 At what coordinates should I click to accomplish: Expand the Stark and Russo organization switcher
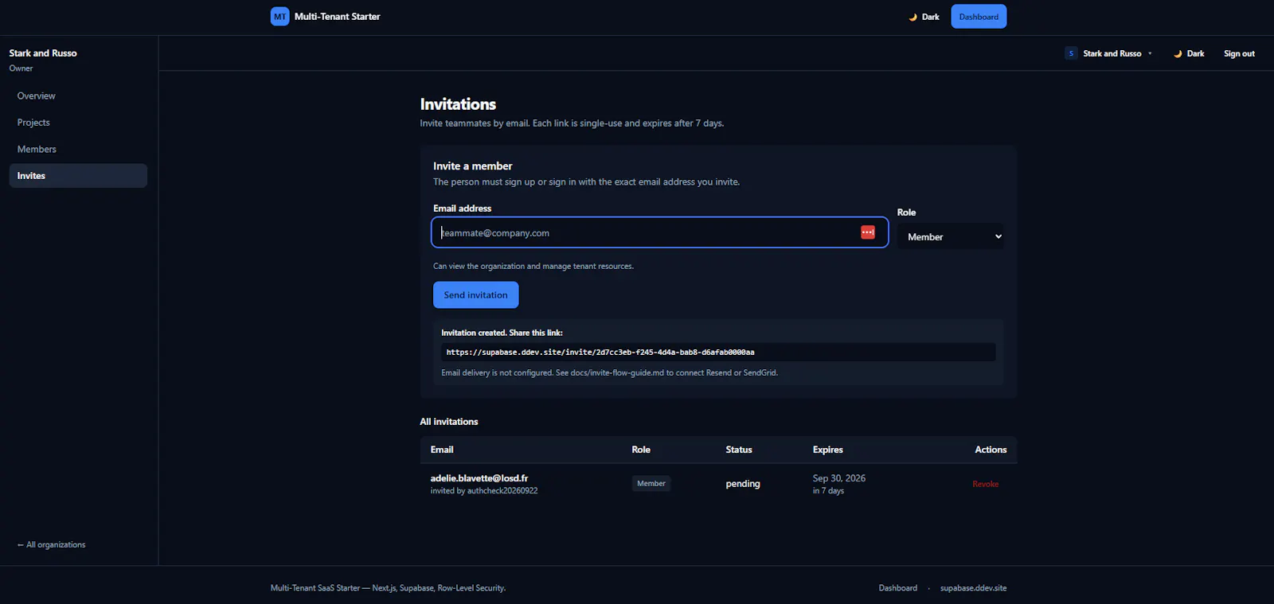(1109, 53)
